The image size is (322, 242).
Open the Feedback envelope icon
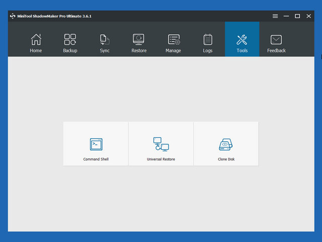[x=276, y=39]
